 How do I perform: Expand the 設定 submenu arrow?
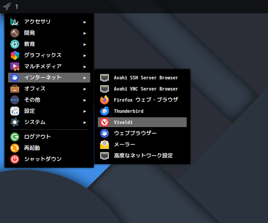[x=84, y=111]
